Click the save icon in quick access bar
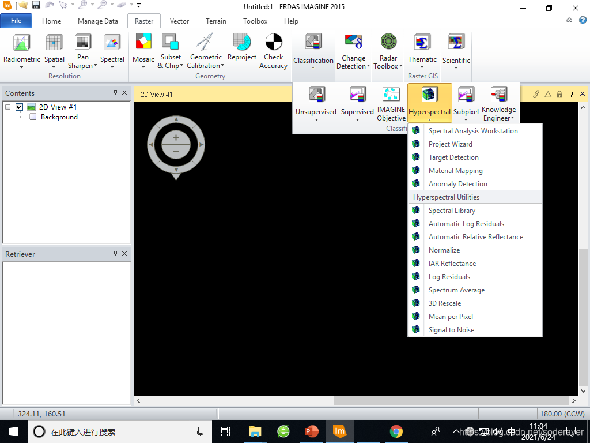590x443 pixels. (x=36, y=5)
